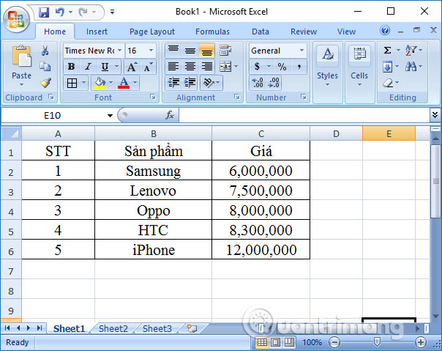Open the Name Box dropdown arrow
Viewport: 442px width, 351px height.
(x=110, y=115)
